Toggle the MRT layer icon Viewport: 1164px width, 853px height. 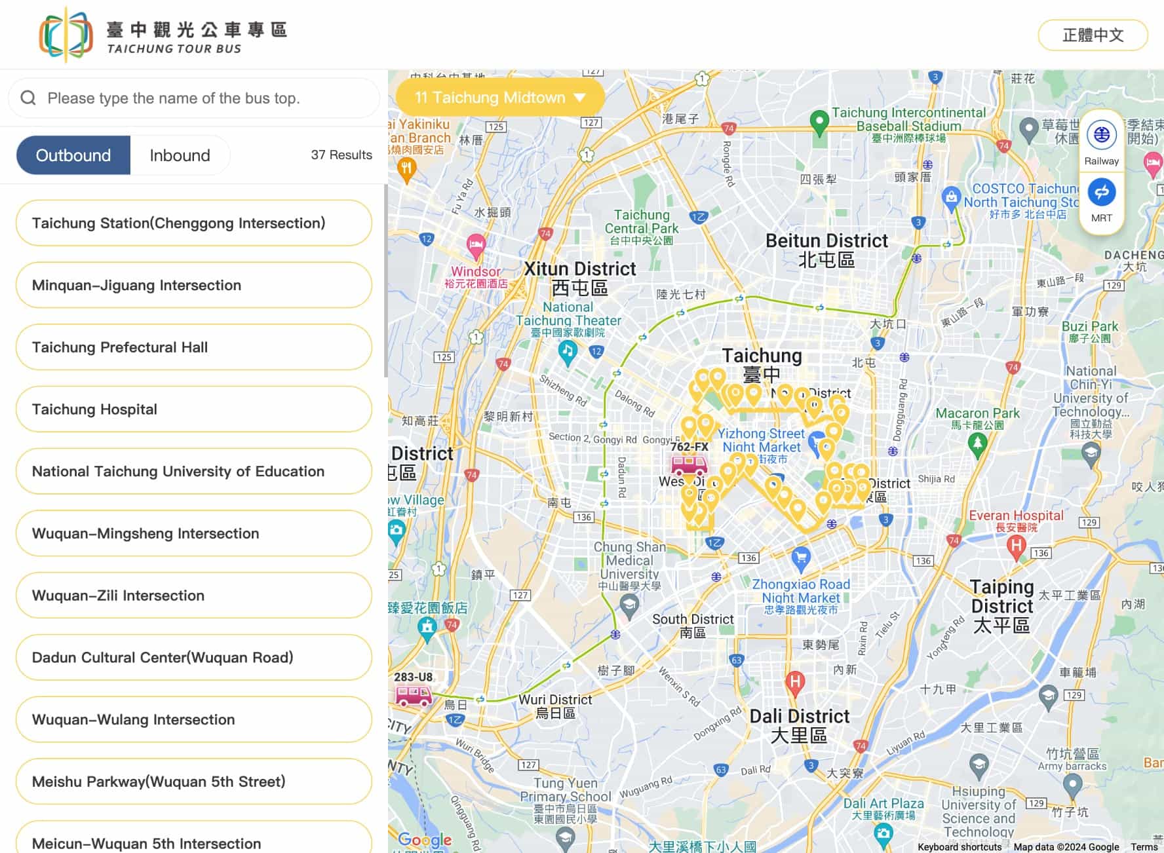point(1102,193)
